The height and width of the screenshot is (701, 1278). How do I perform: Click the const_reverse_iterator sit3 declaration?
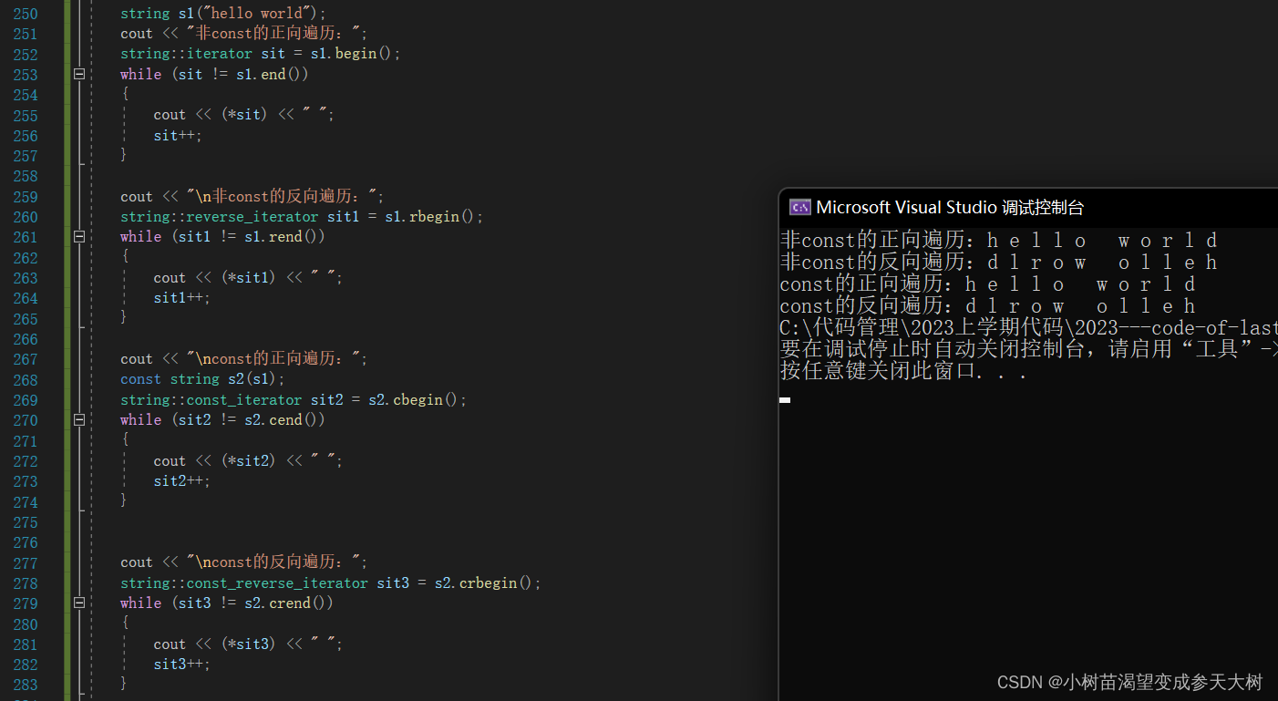pyautogui.click(x=331, y=582)
